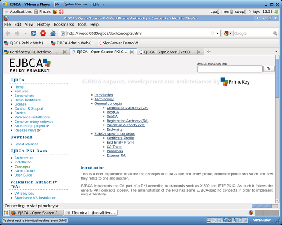Viewport: 282px width, 225px height.
Task: Open the Firefox File menu
Action: click(7, 25)
